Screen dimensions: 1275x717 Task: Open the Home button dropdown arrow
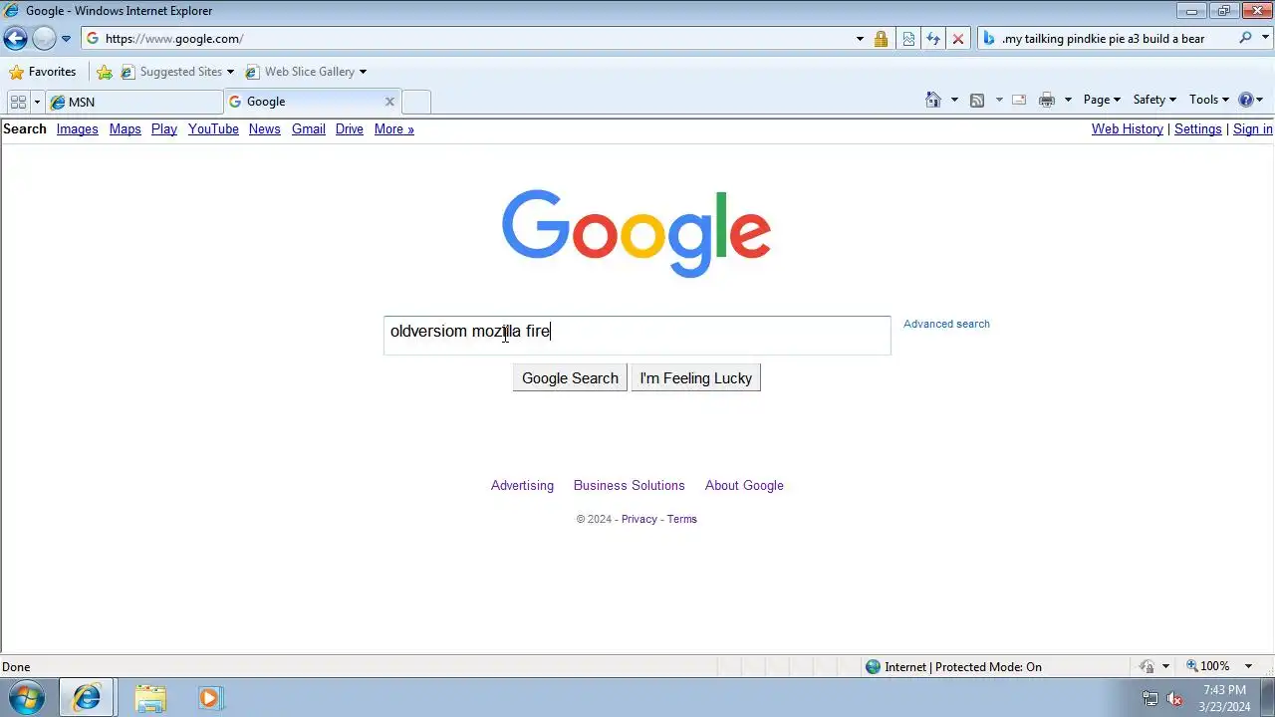coord(954,100)
